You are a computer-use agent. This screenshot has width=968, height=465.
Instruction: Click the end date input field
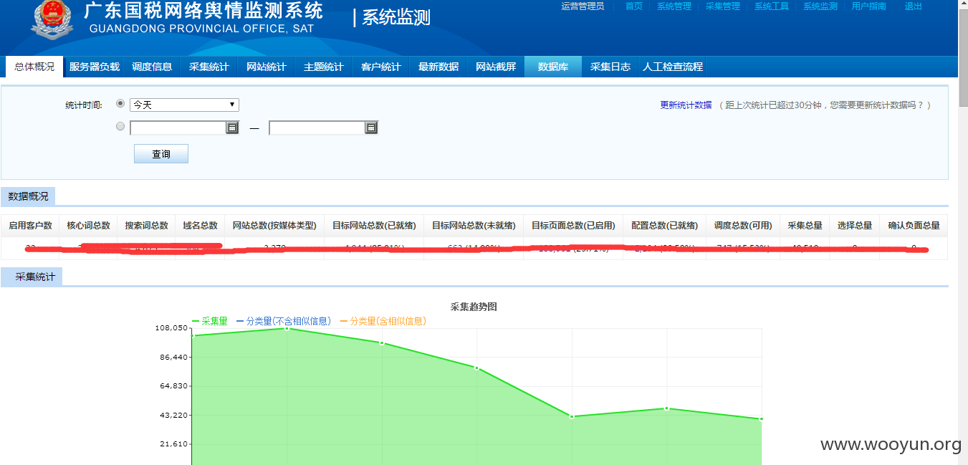click(317, 128)
